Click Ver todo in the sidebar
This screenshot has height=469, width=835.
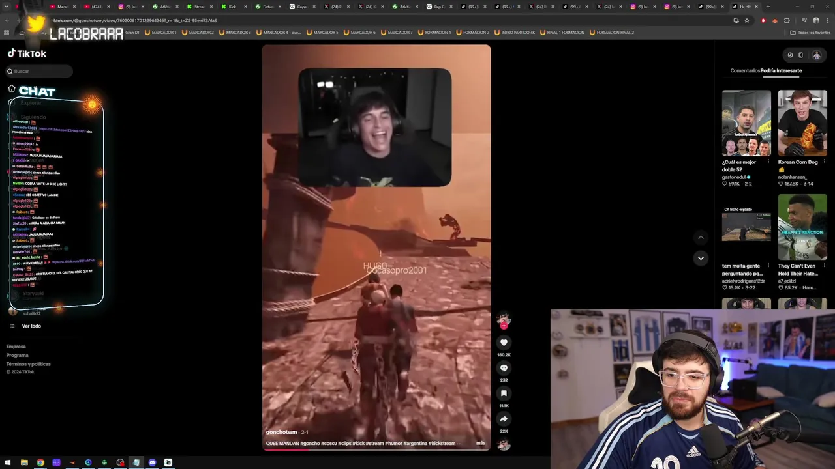pos(31,326)
